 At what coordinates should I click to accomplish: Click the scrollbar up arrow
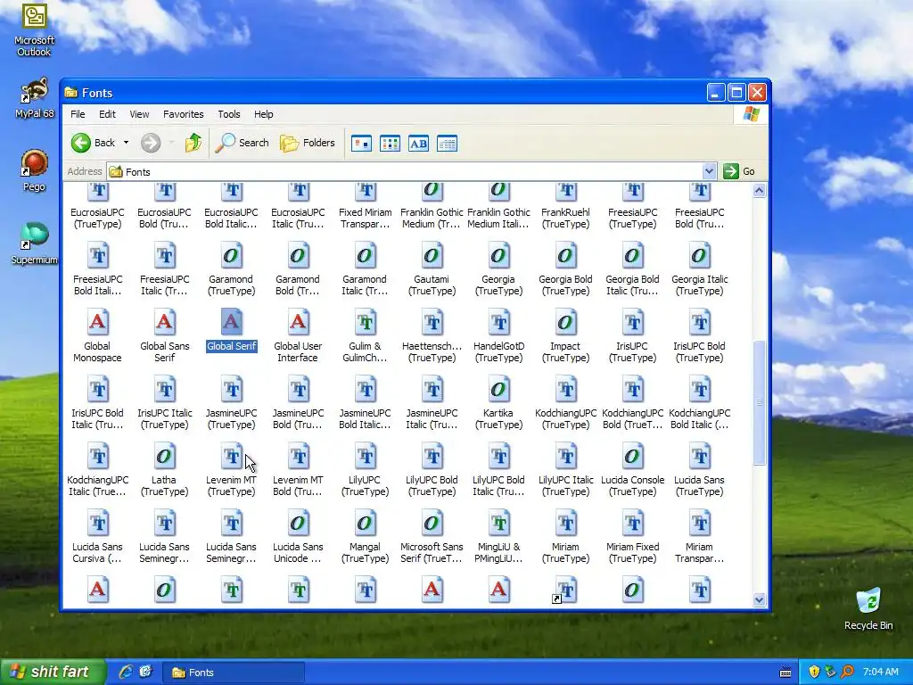759,191
